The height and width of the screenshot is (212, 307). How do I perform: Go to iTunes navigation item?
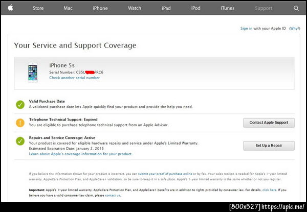click(228, 8)
